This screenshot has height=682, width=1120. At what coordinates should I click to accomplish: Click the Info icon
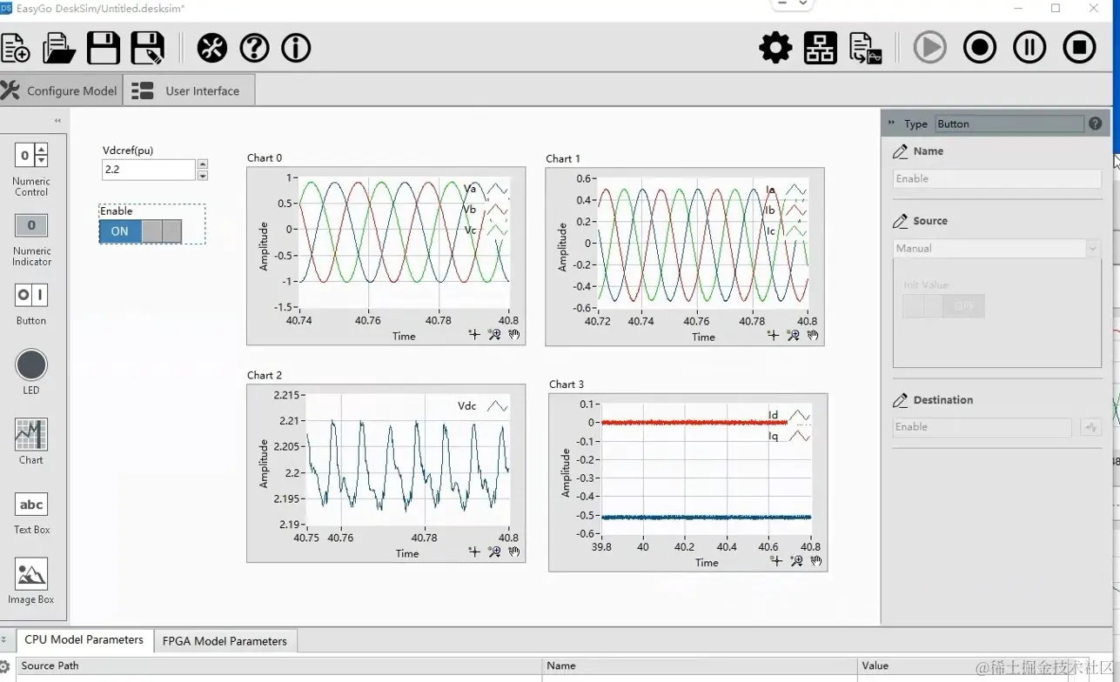(296, 48)
